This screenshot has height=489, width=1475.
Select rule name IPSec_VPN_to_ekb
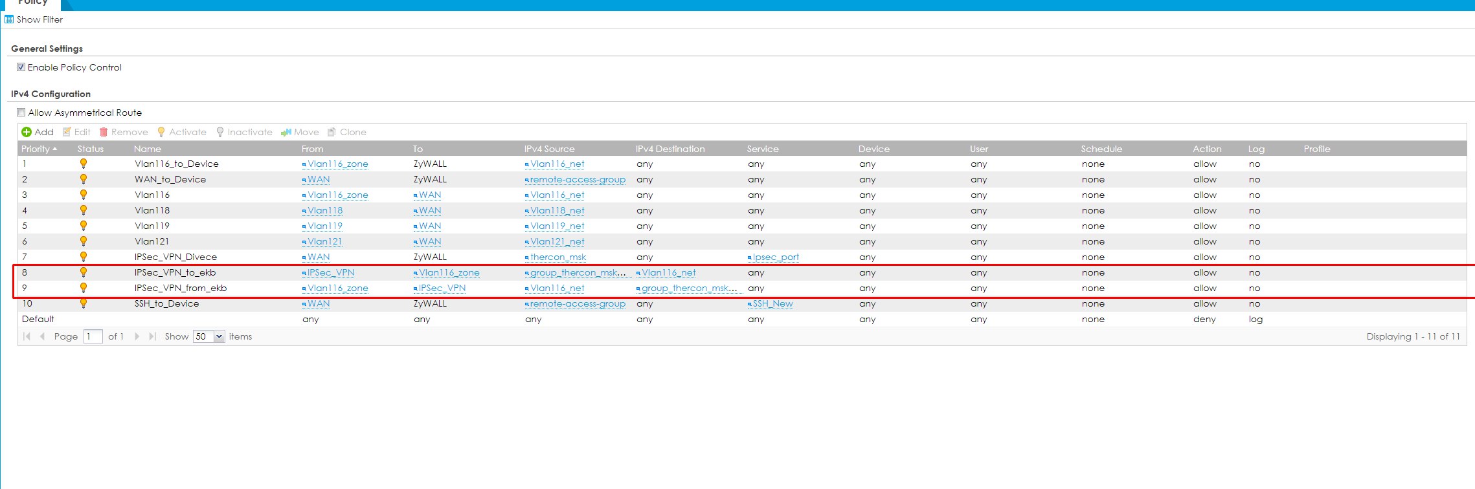click(x=175, y=272)
